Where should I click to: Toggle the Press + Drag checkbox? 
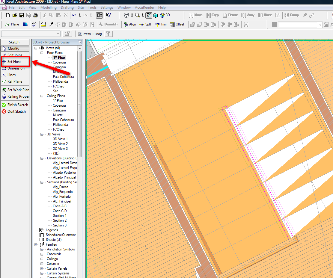click(x=80, y=34)
